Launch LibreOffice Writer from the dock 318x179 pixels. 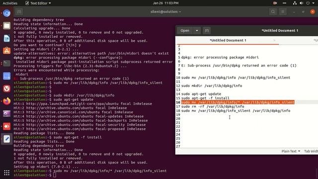click(6, 38)
